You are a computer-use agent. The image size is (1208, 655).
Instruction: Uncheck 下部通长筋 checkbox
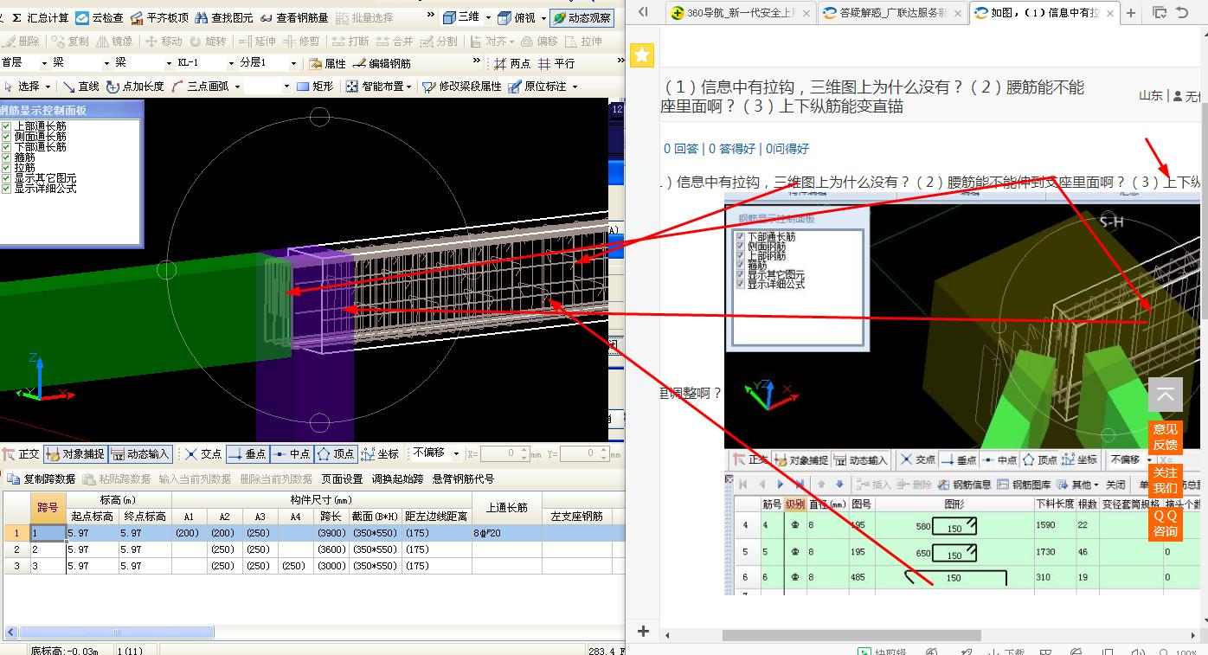click(7, 147)
